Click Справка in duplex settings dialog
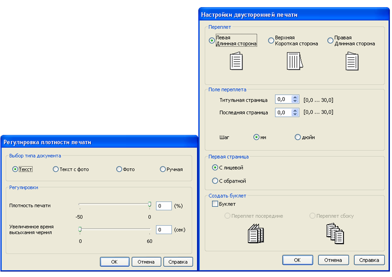Screen dimensions: 392x277 click(x=369, y=260)
